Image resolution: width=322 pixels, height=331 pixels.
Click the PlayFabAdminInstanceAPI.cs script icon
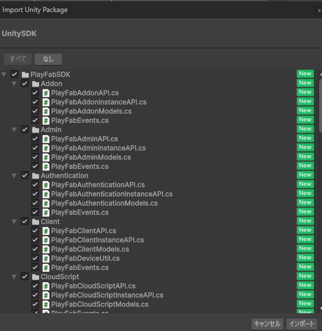(x=46, y=148)
